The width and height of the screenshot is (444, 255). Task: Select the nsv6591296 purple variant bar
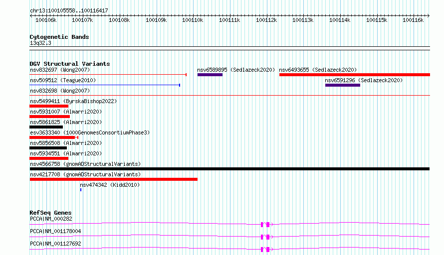click(x=343, y=85)
